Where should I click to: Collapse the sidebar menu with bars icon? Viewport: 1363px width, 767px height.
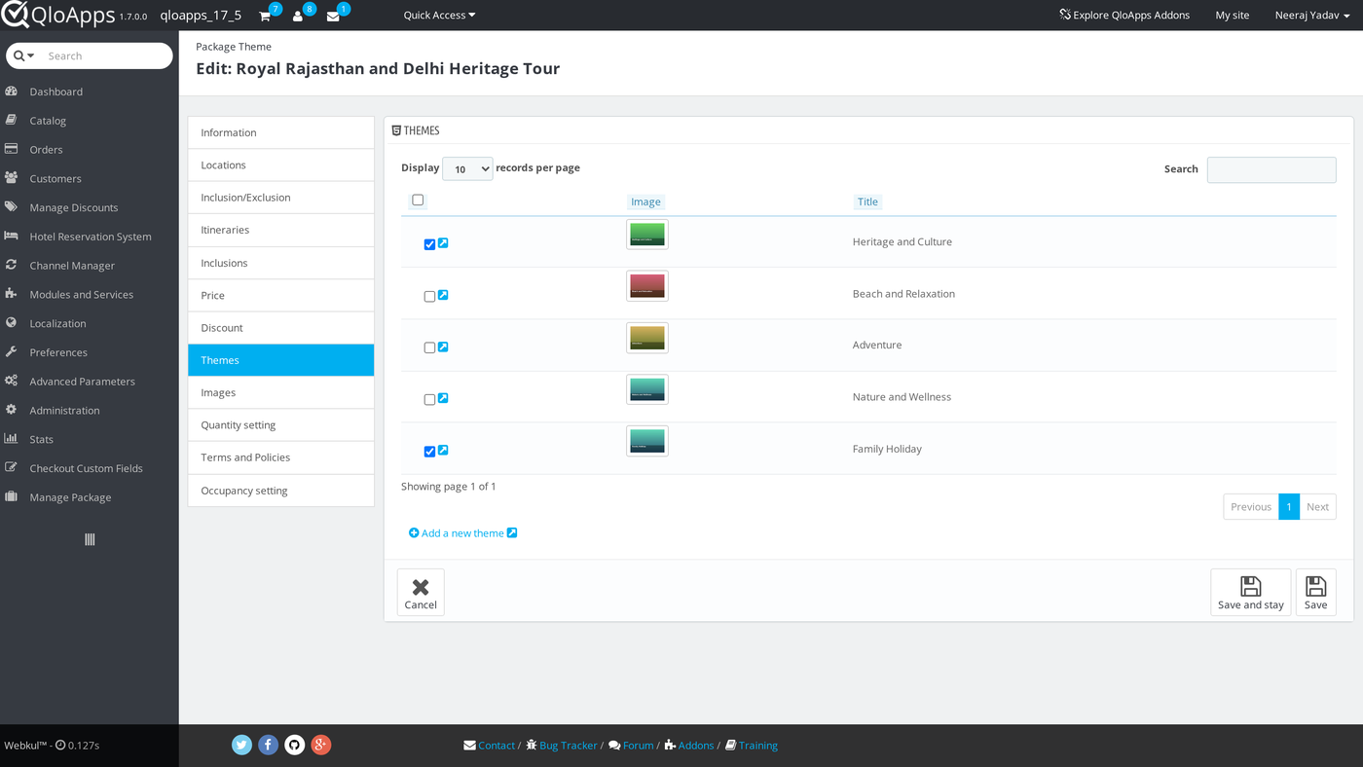point(90,539)
